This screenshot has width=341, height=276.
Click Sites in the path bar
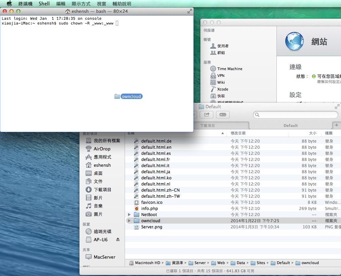(x=261, y=263)
